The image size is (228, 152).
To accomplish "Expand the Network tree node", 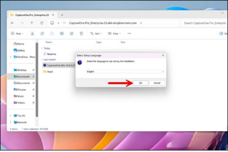I will tap(10, 122).
